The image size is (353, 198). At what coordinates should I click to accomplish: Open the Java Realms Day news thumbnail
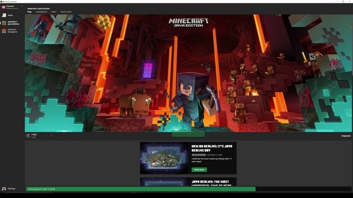pyautogui.click(x=164, y=158)
